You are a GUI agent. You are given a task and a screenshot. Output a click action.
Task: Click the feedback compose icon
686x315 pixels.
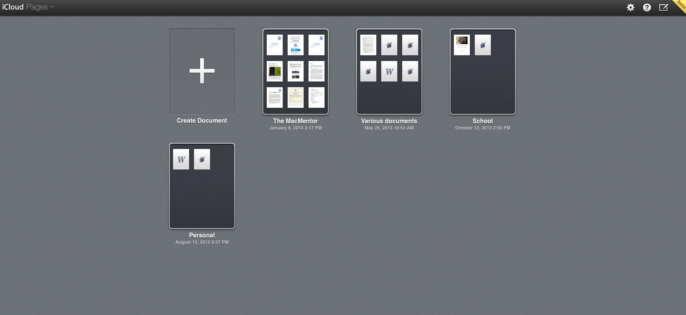click(x=664, y=7)
